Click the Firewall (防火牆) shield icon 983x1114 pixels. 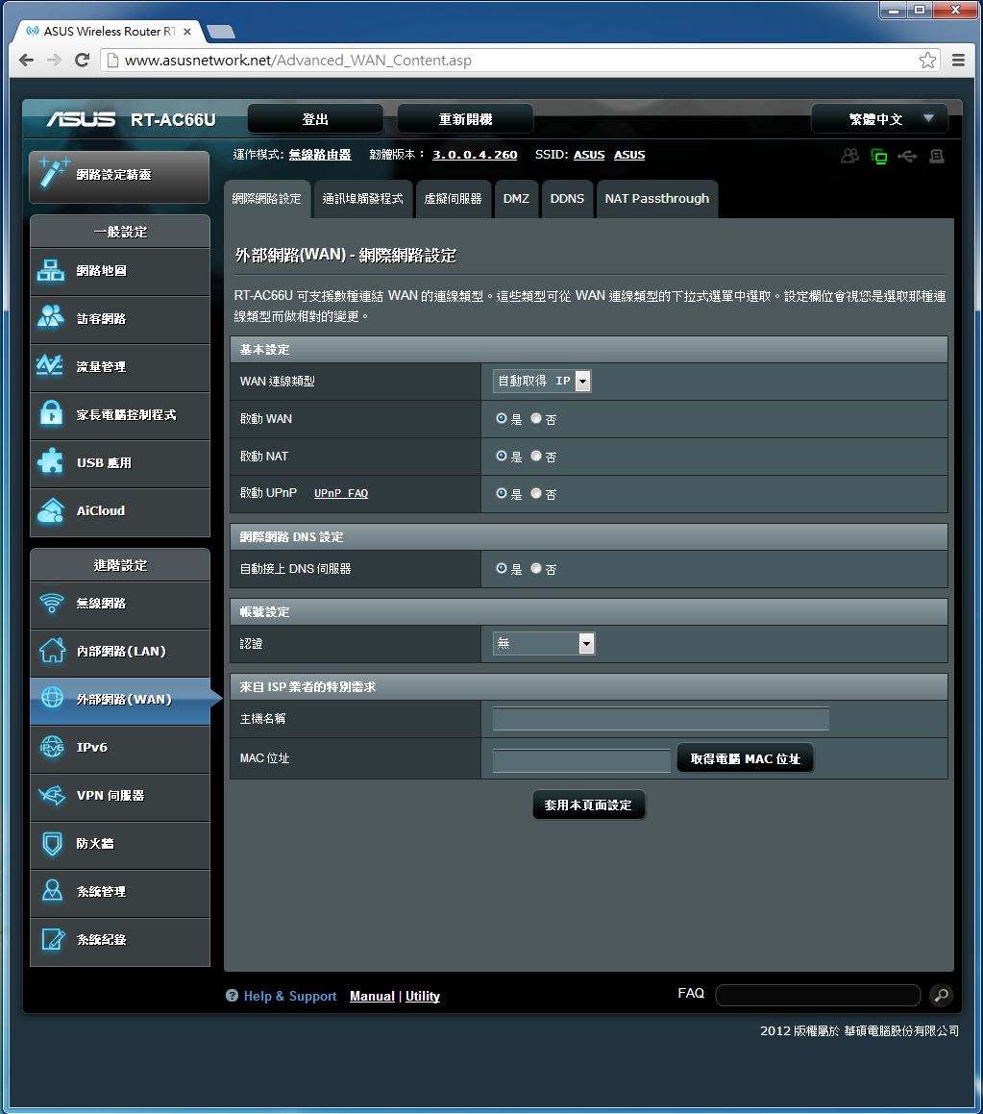point(50,843)
